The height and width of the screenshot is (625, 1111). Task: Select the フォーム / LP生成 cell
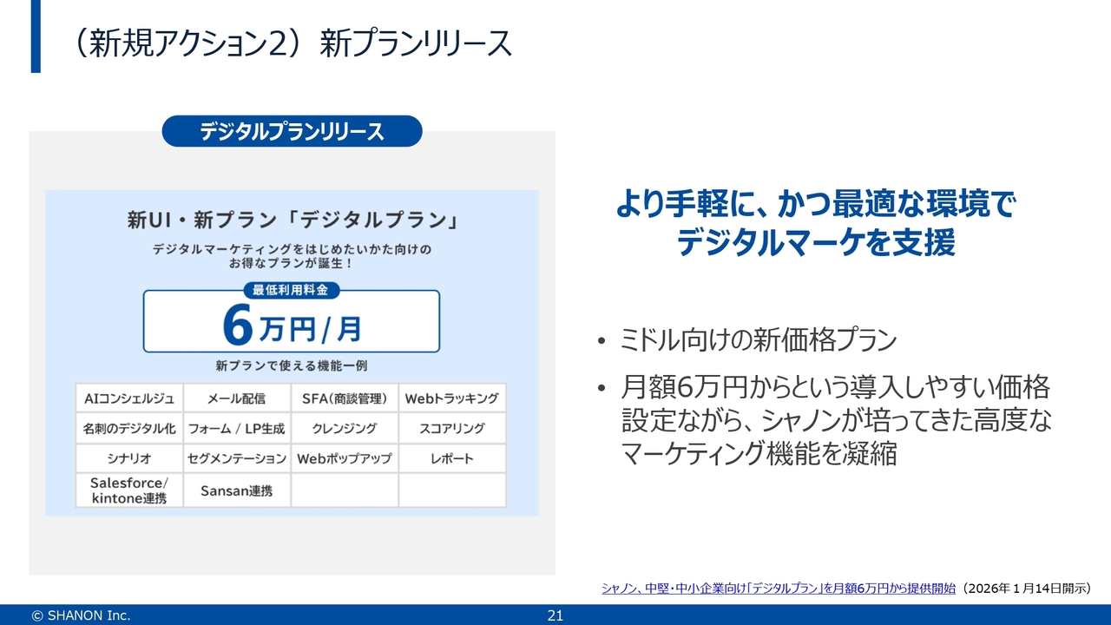pos(236,428)
